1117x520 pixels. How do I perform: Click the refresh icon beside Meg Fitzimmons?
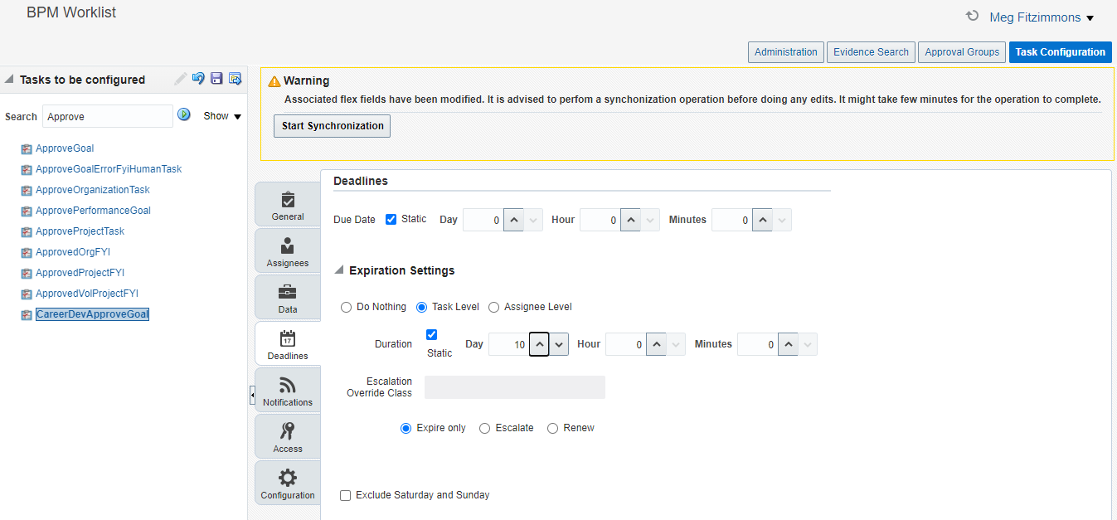coord(971,16)
